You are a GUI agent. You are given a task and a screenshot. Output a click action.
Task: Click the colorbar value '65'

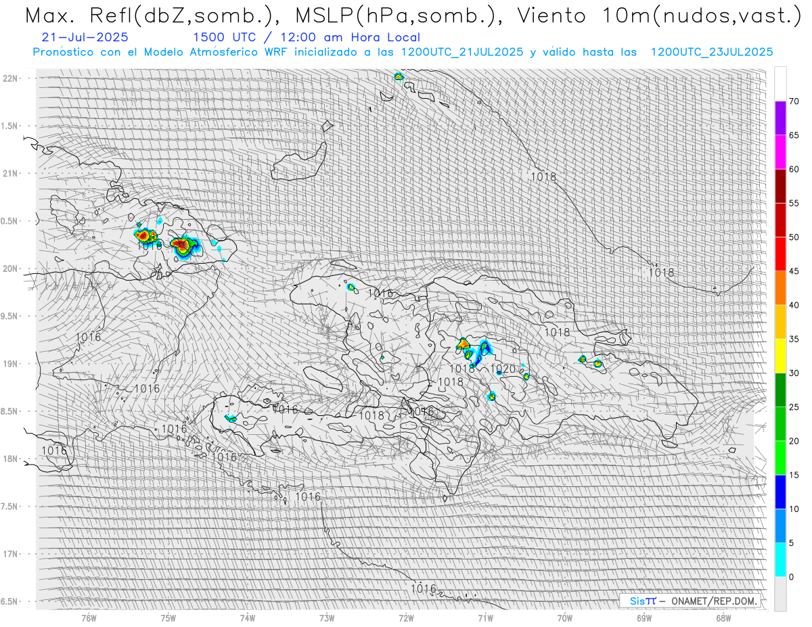[x=793, y=135]
